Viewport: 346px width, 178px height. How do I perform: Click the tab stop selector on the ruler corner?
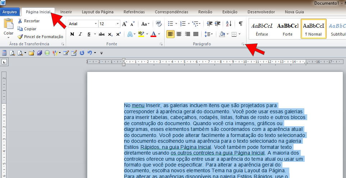(4, 62)
